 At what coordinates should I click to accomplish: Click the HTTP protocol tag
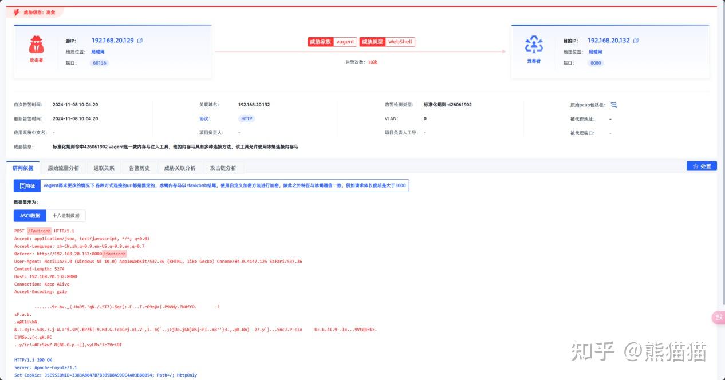pos(246,118)
